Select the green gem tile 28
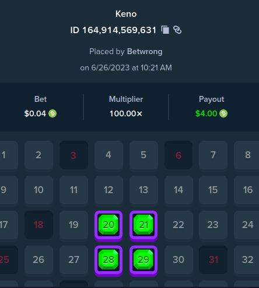 (108, 261)
